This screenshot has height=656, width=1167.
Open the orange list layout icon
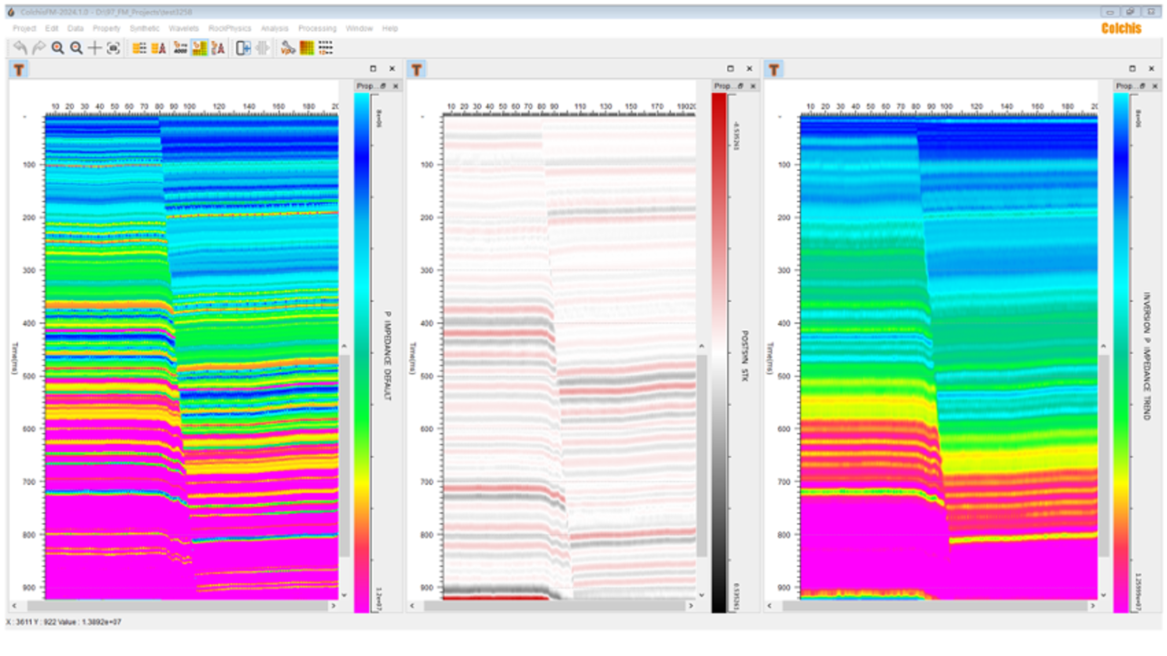tap(139, 48)
